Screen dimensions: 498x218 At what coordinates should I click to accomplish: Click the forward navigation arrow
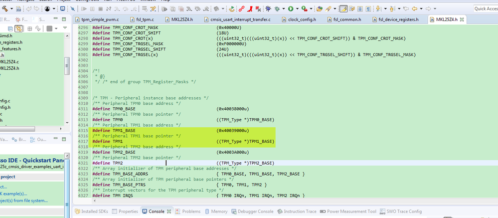(x=428, y=8)
